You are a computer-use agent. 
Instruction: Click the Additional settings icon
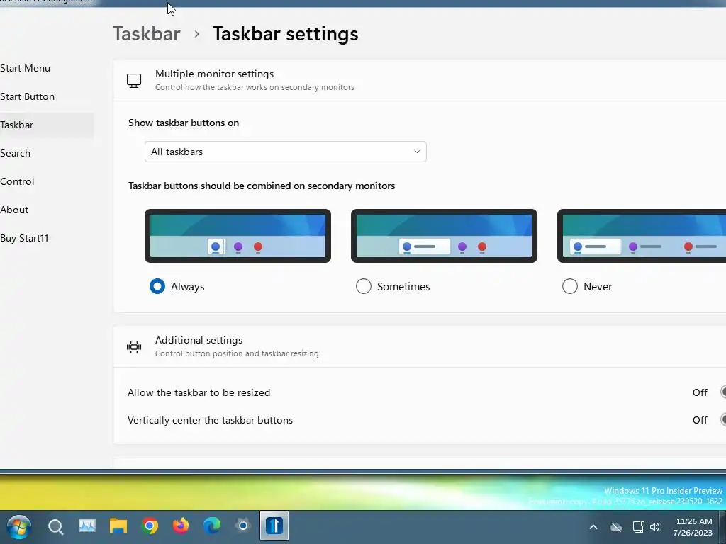click(x=134, y=347)
